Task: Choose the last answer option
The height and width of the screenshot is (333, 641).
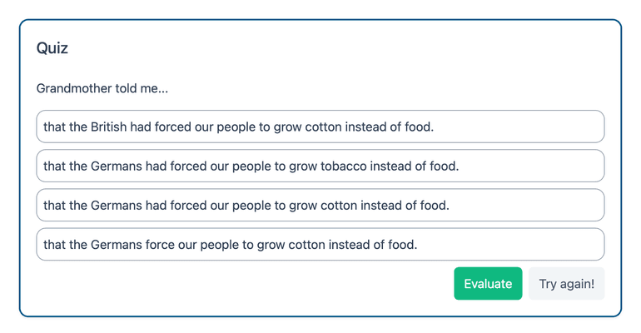Action: [x=320, y=244]
